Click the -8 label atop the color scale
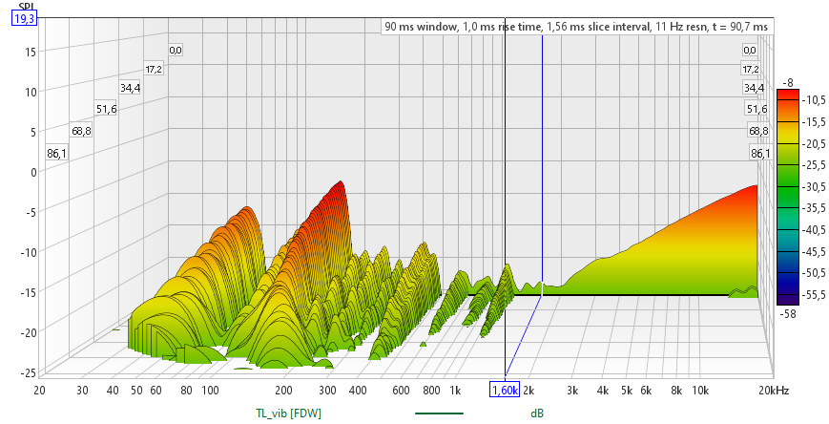The height and width of the screenshot is (424, 829). pyautogui.click(x=788, y=81)
